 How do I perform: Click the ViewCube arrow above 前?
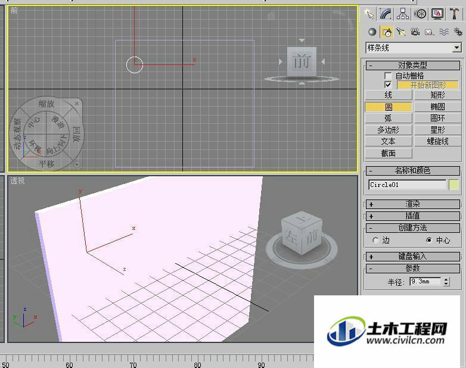click(x=302, y=40)
